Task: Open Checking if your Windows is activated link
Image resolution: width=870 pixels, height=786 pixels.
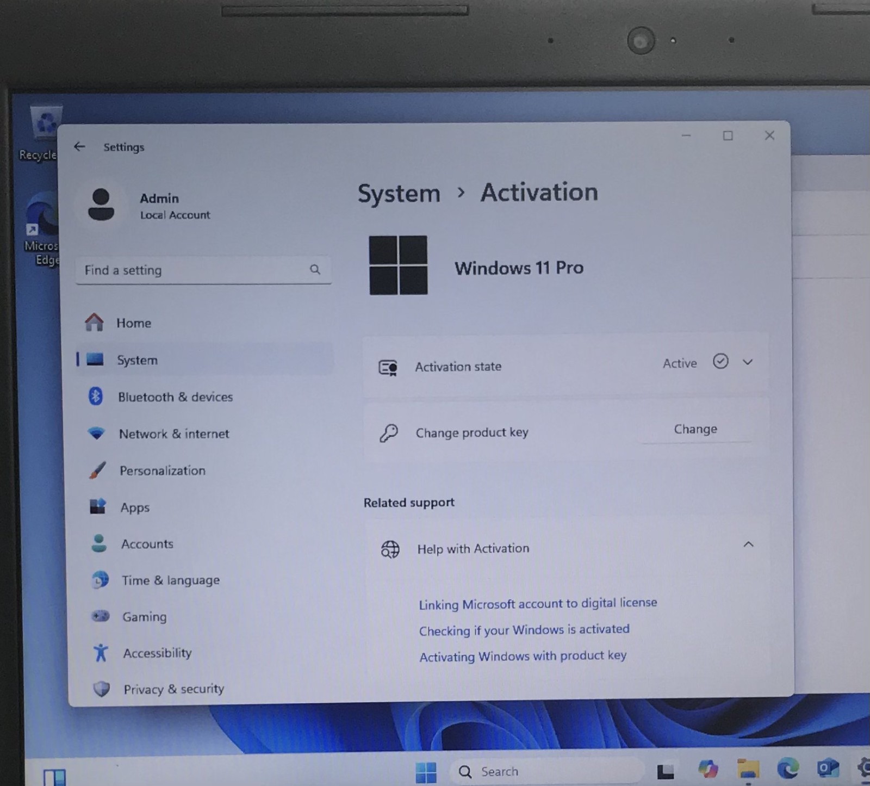Action: [524, 630]
